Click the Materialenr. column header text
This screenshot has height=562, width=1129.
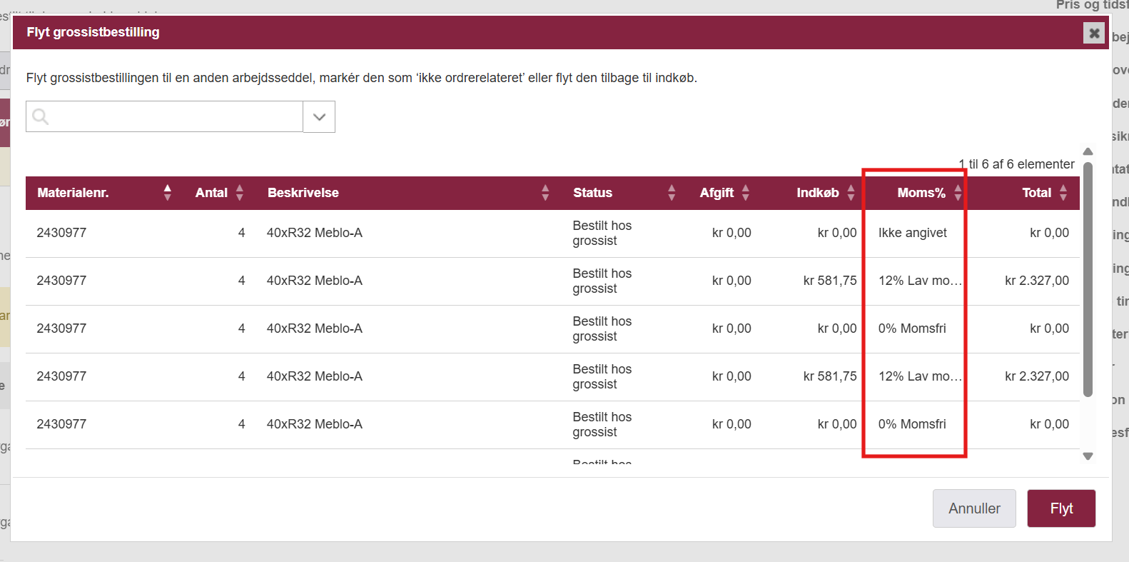(x=73, y=193)
